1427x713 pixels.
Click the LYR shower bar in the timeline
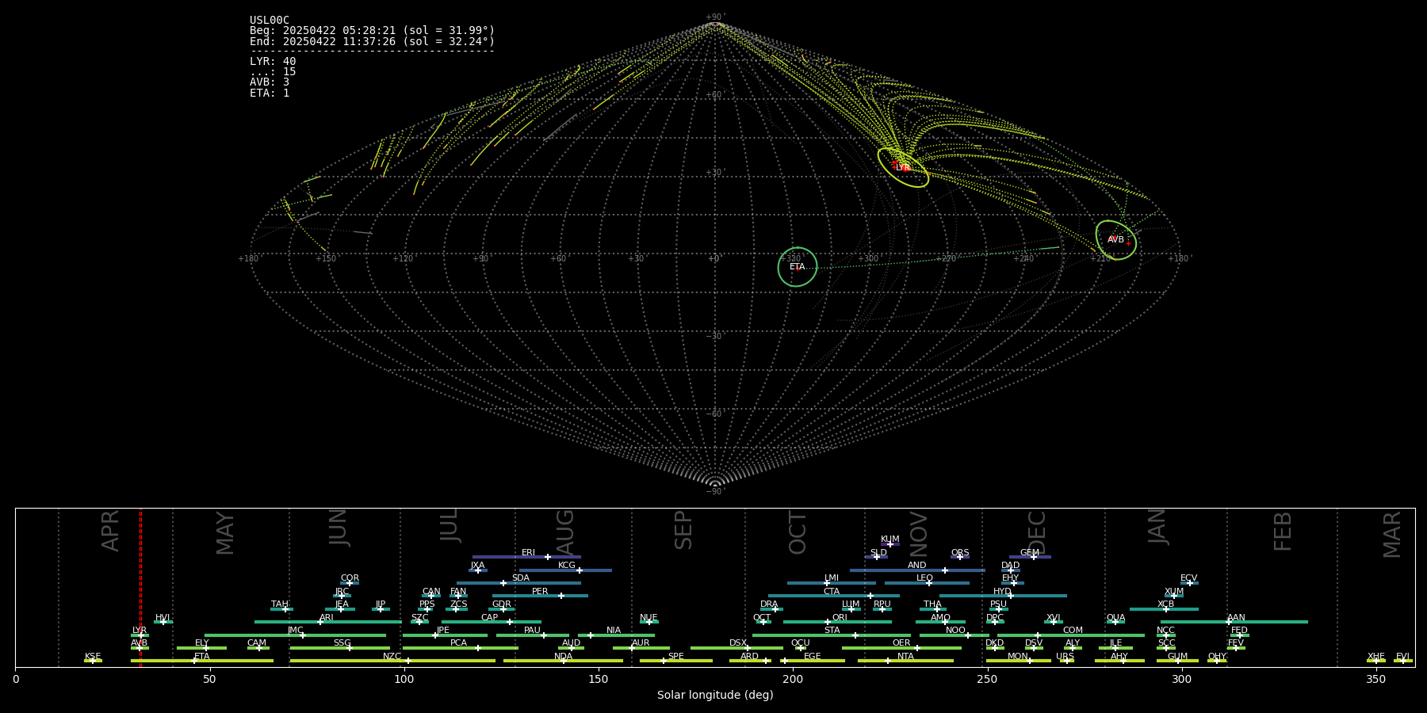pos(140,635)
